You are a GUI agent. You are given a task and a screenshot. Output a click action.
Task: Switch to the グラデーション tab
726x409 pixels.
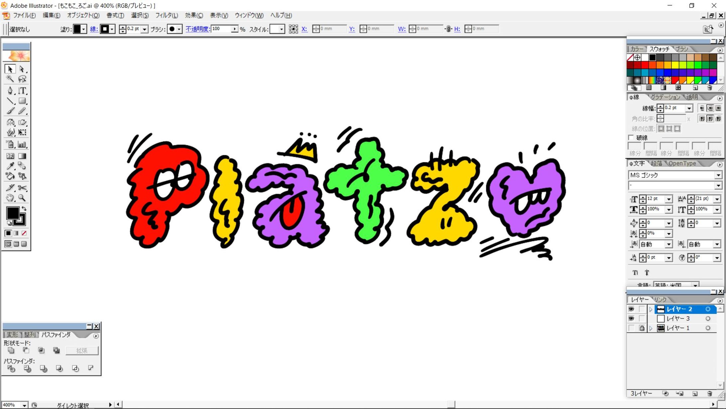665,97
